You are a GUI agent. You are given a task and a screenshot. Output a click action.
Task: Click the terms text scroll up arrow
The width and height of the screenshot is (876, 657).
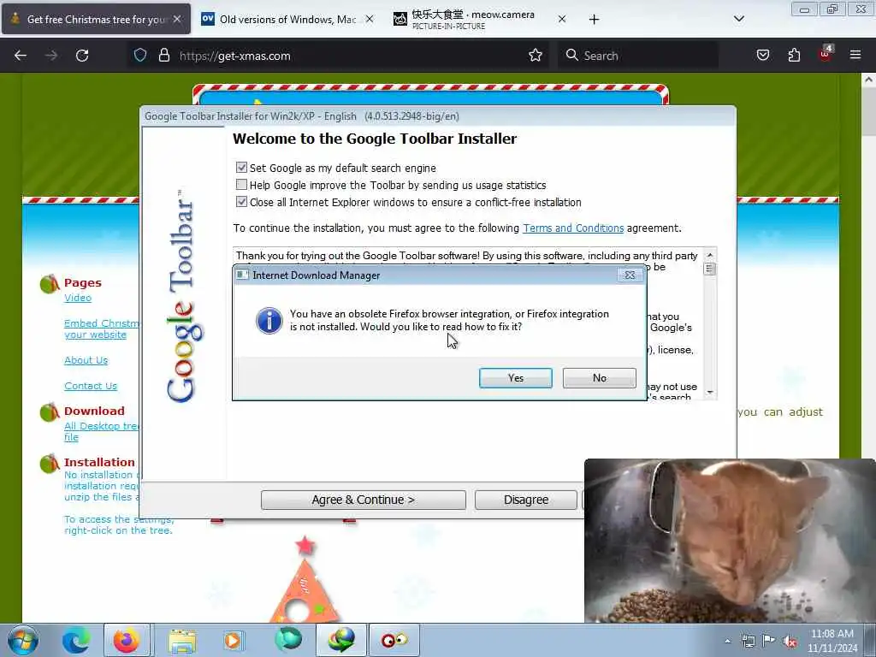pos(710,255)
